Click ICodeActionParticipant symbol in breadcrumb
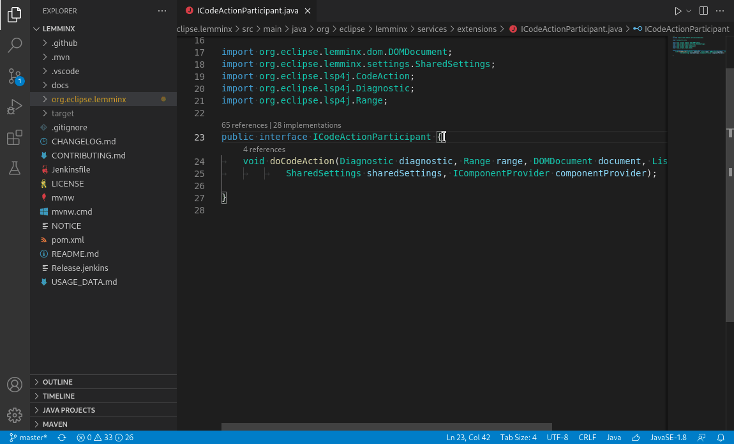 [681, 29]
